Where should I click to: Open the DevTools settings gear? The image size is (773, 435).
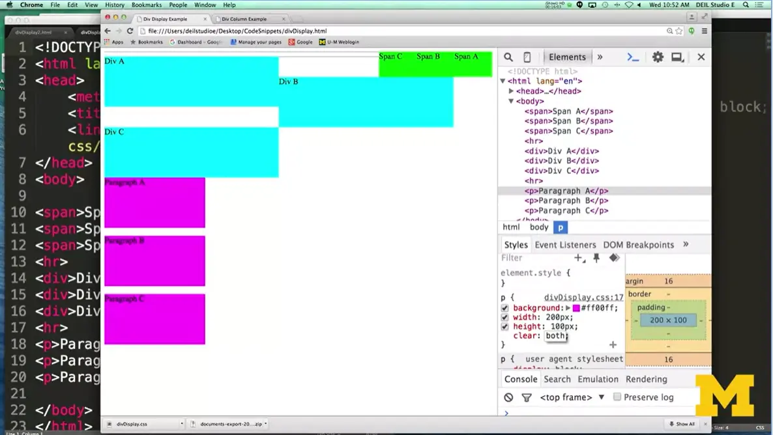(658, 57)
